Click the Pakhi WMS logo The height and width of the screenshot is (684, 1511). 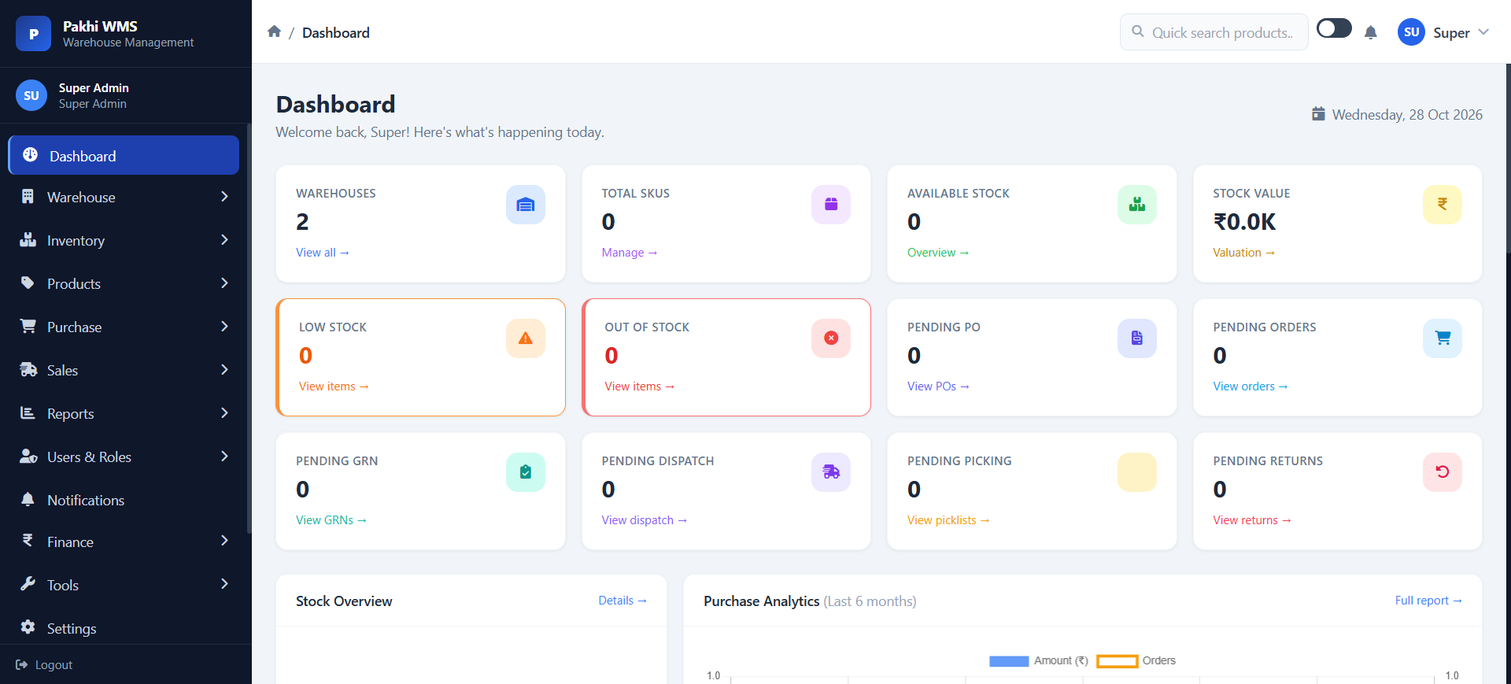(34, 34)
